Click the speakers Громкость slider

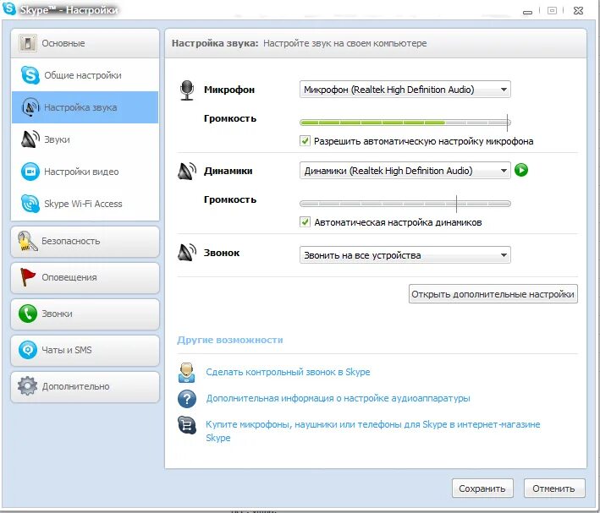pos(405,204)
